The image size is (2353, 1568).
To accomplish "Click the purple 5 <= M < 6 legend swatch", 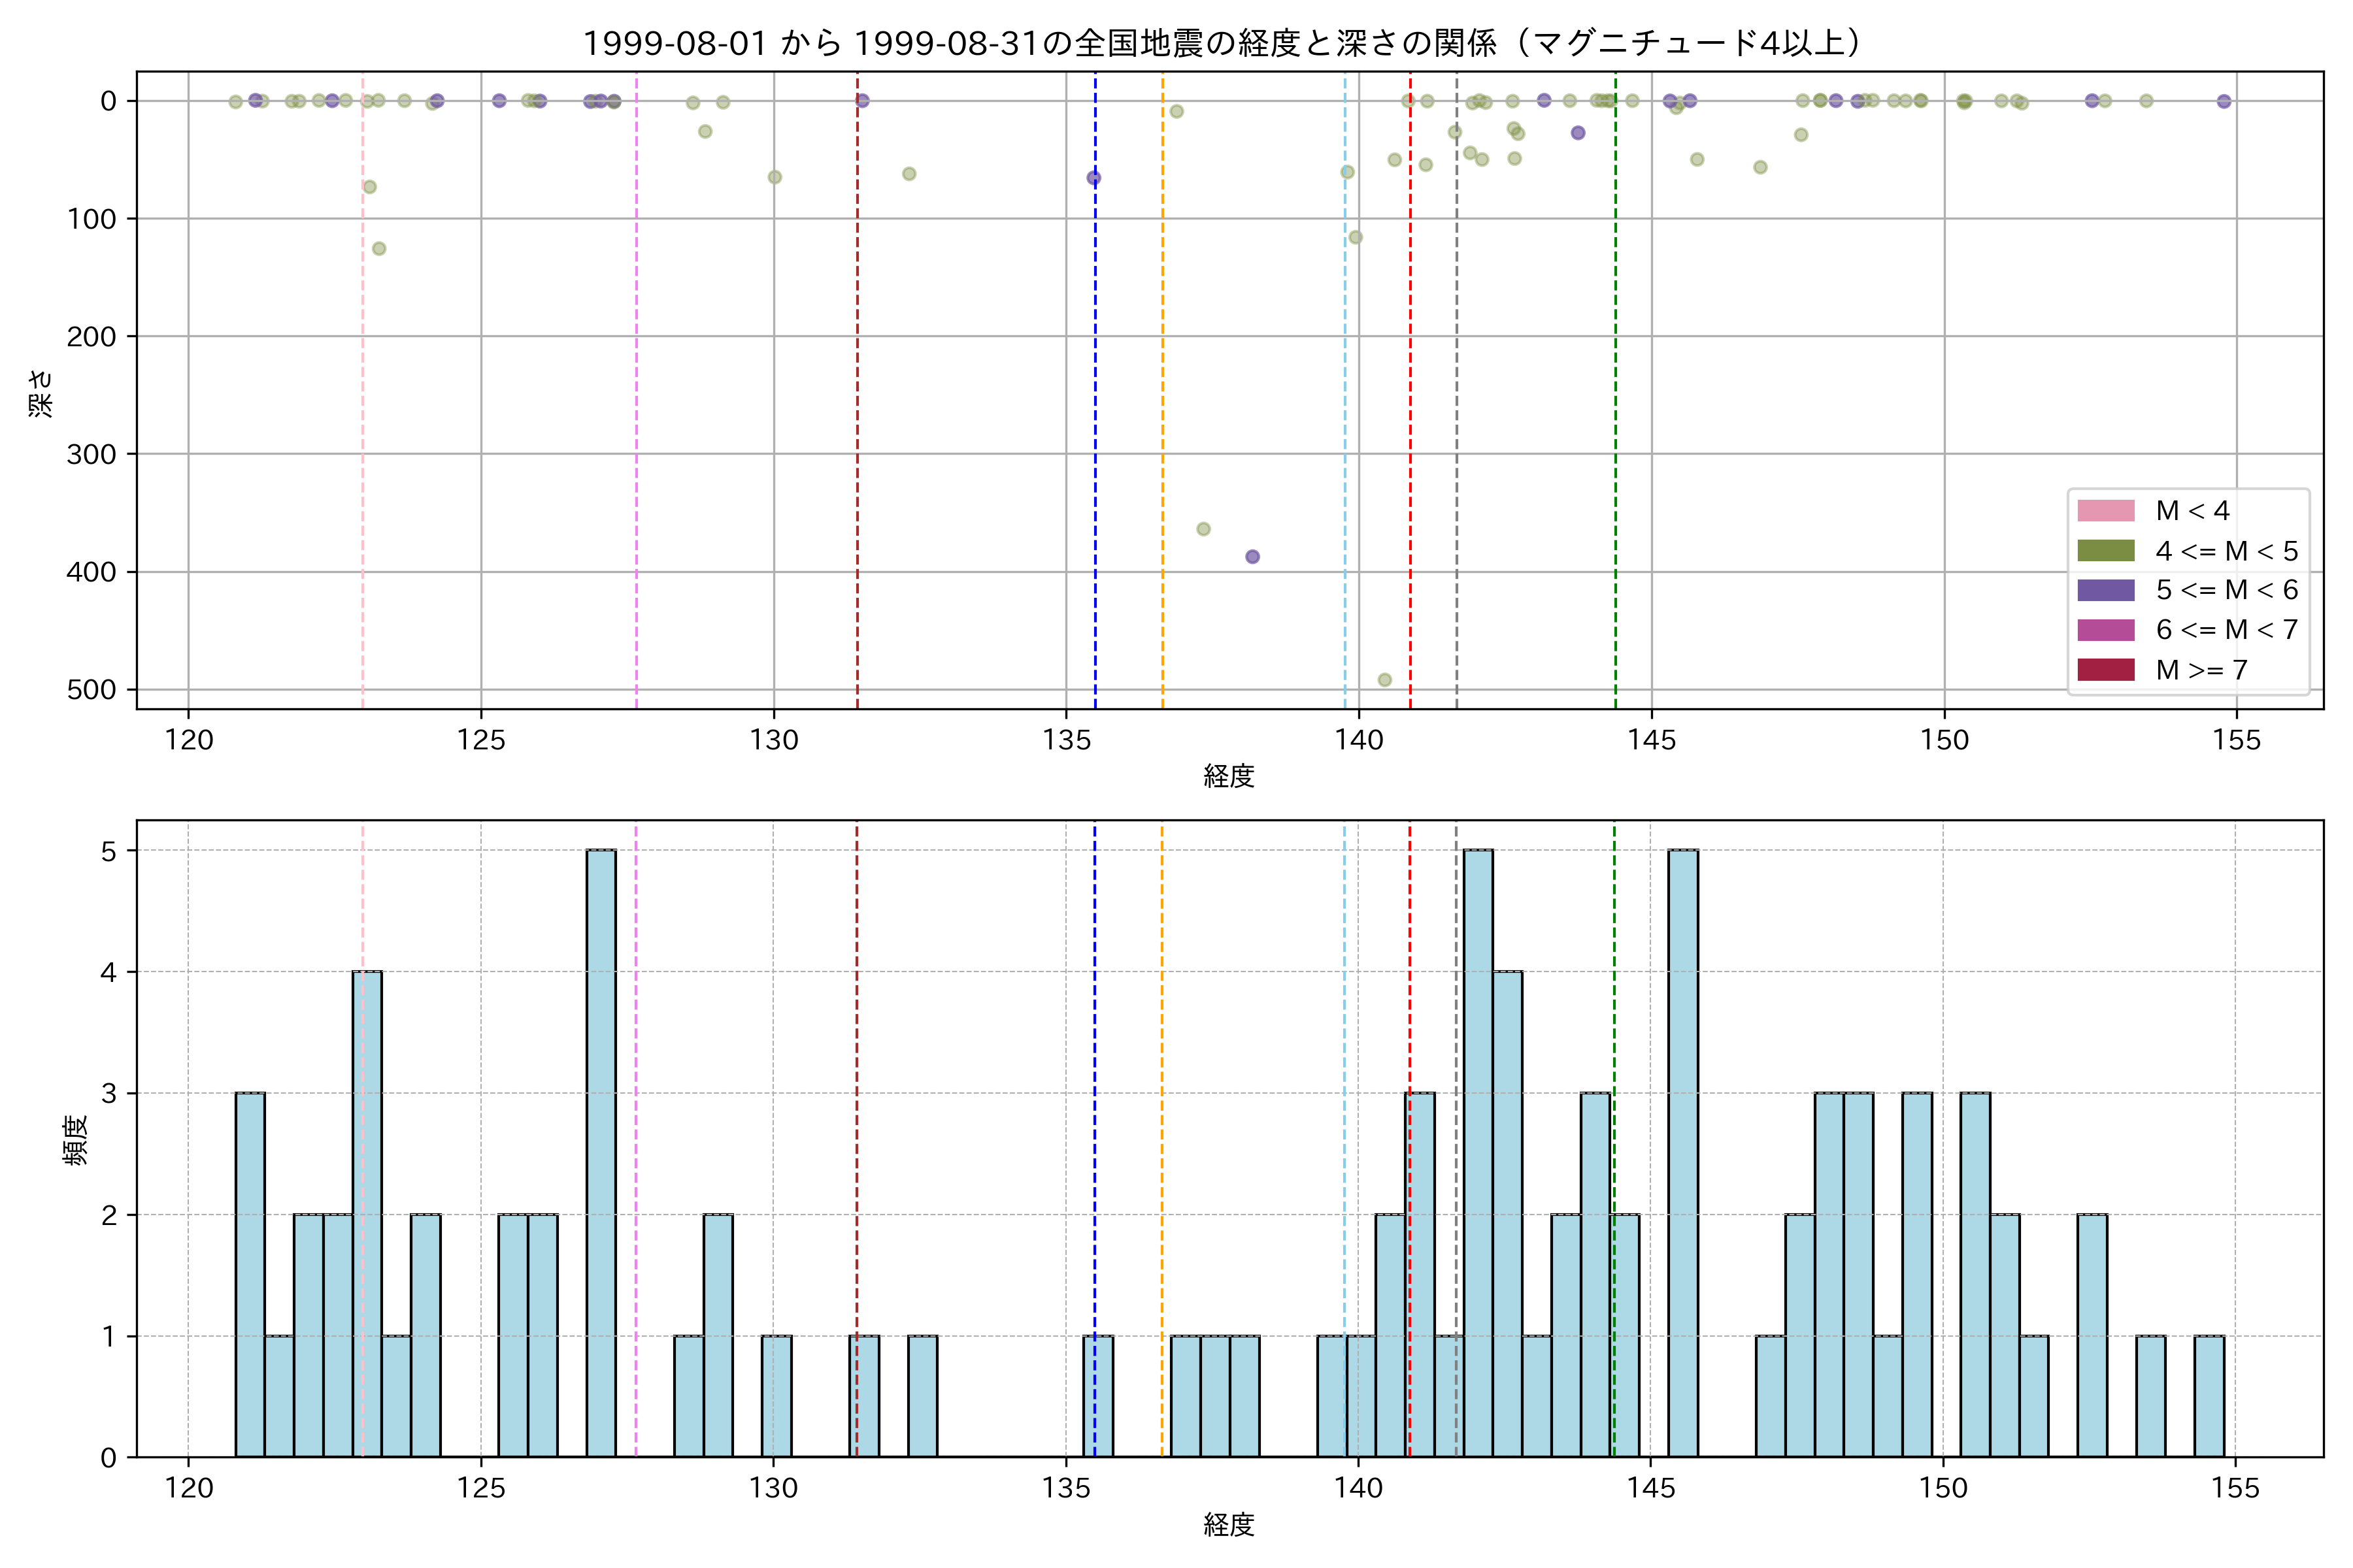I will click(x=2105, y=590).
